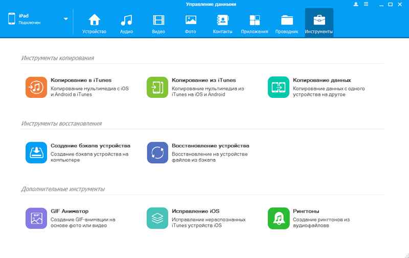Click the green Рингтоны bell icon
Viewport: 409px width, 258px height.
[x=278, y=218]
